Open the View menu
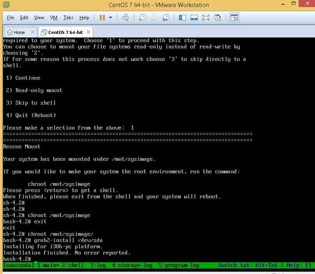 point(39,18)
